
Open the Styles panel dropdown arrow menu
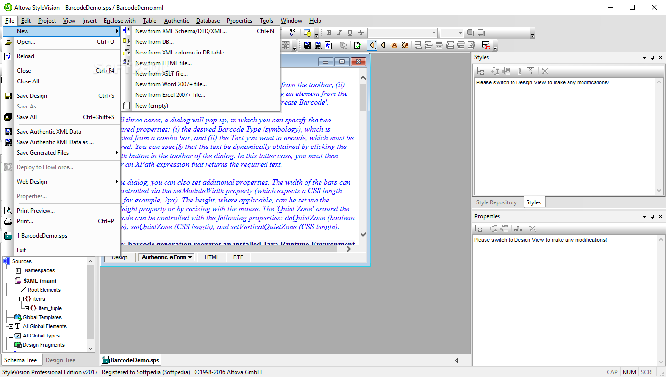(644, 58)
